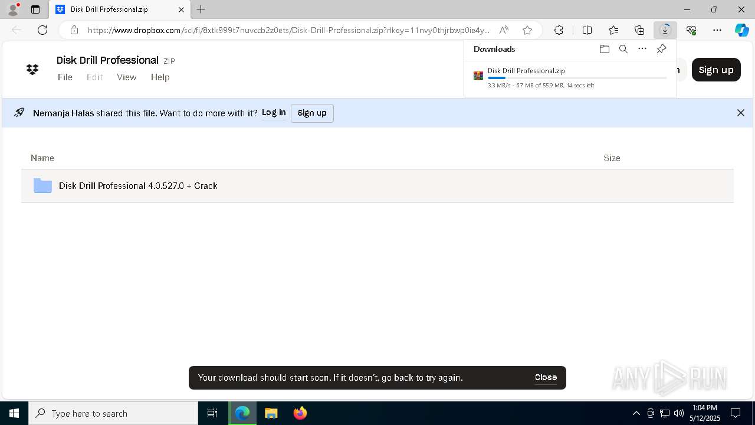Open the View menu
This screenshot has width=755, height=425.
click(127, 77)
